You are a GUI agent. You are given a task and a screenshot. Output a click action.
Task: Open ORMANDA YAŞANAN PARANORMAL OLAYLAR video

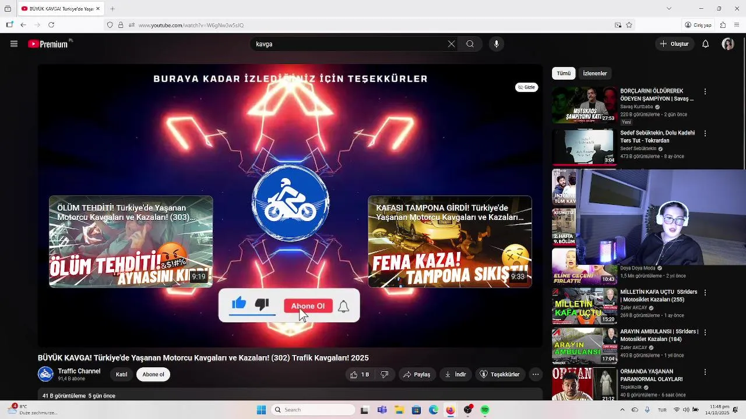coord(651,375)
